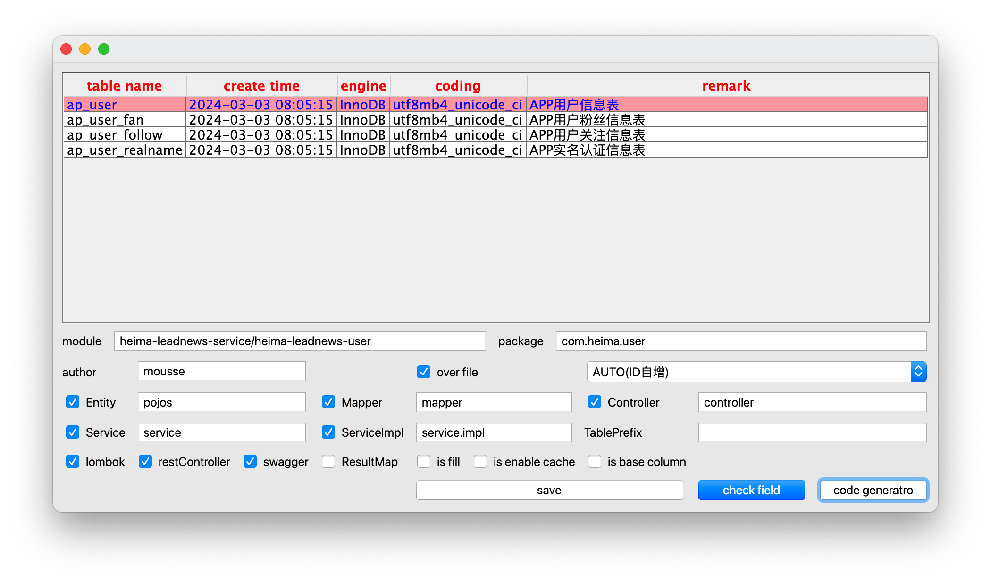Select the ap_user_fan table row
The width and height of the screenshot is (991, 582).
click(x=495, y=120)
